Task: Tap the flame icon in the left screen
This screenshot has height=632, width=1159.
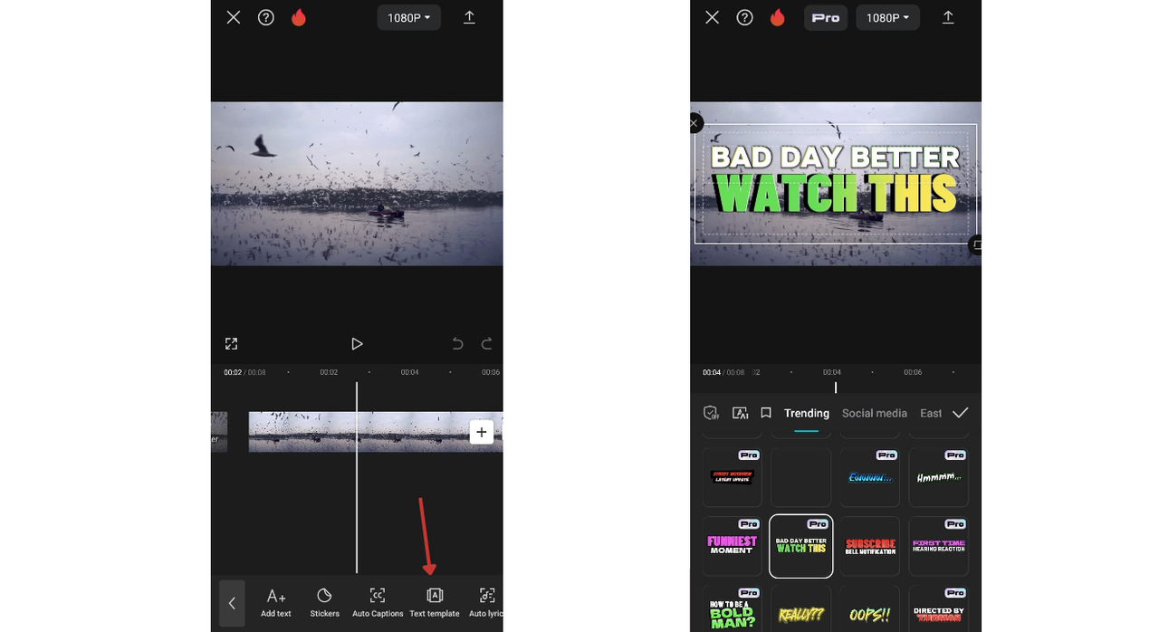Action: click(x=299, y=17)
